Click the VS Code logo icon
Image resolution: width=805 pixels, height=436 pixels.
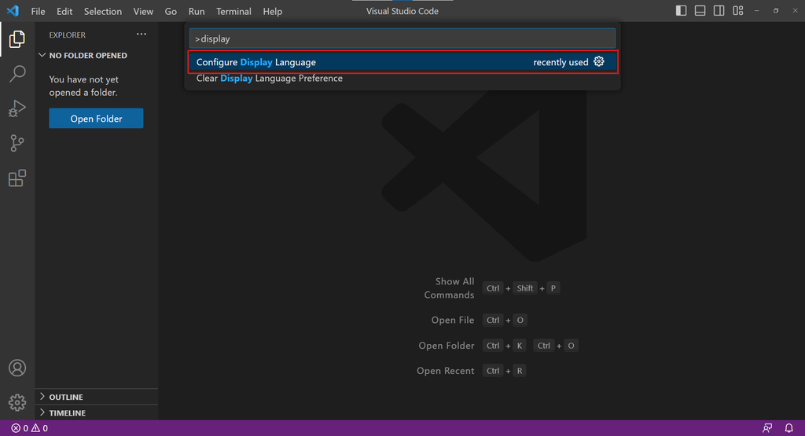point(13,11)
